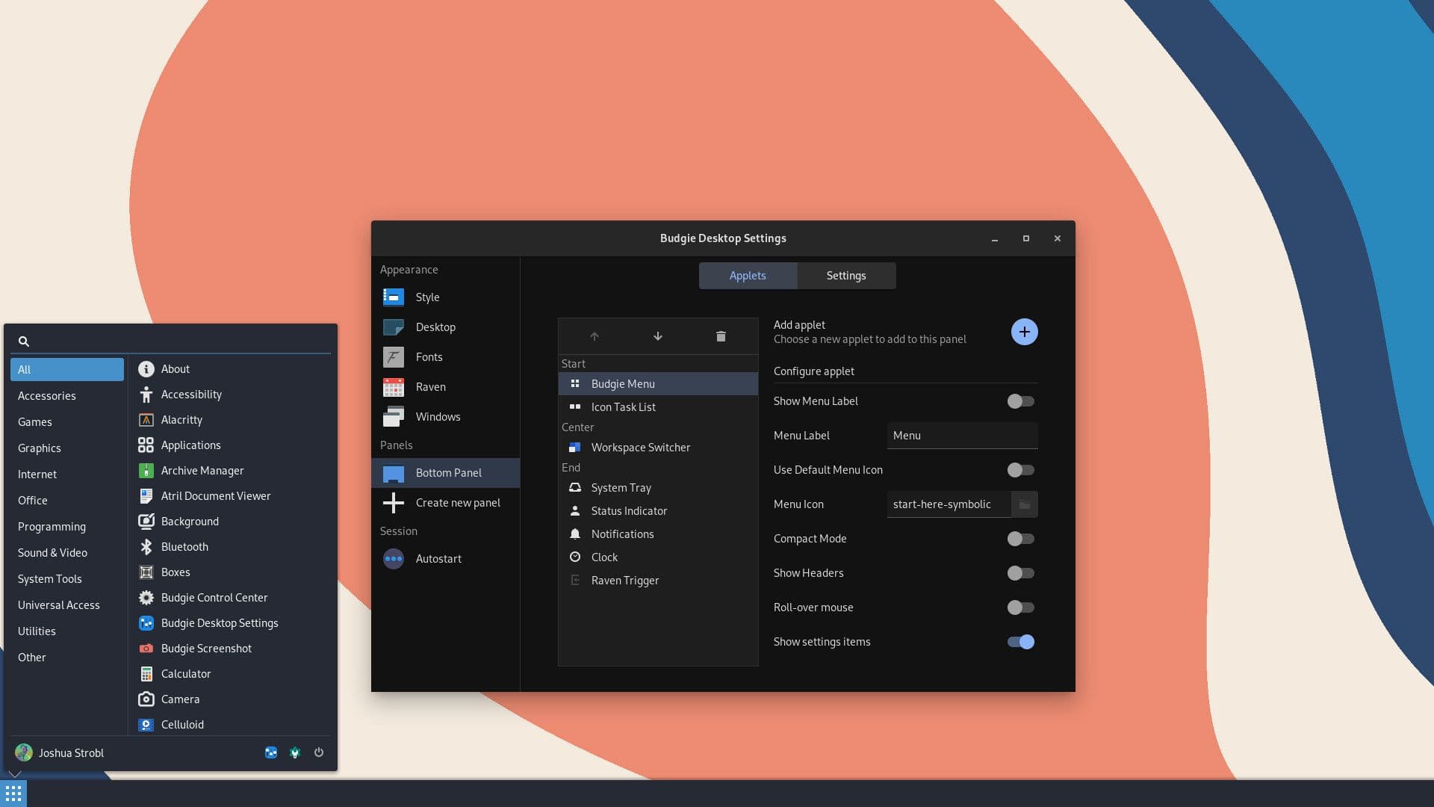Click the plus icon to add a new applet
Viewport: 1434px width, 807px height.
coord(1024,331)
